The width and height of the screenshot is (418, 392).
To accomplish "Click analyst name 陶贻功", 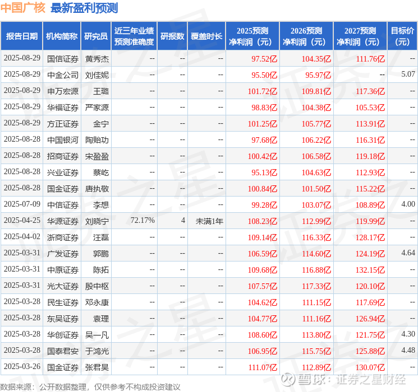I will (x=97, y=140).
